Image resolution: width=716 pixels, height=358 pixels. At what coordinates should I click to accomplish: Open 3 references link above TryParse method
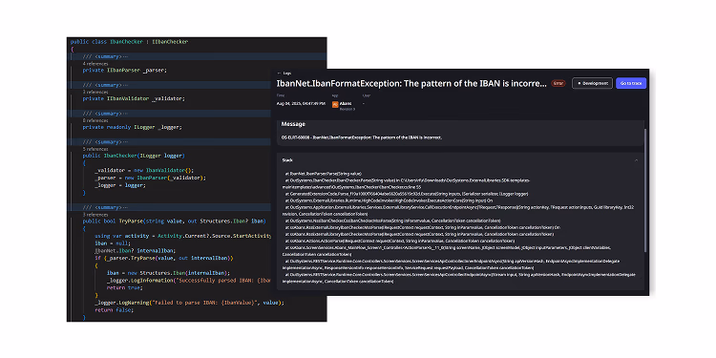(95, 215)
